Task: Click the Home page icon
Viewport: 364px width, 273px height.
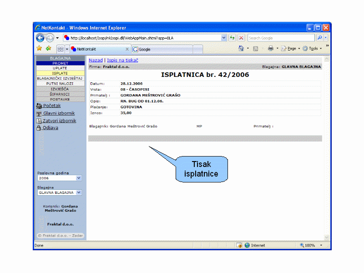Action: click(241, 48)
